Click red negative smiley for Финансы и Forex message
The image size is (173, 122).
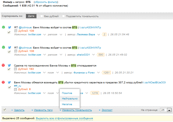pyautogui.click(x=3, y=65)
